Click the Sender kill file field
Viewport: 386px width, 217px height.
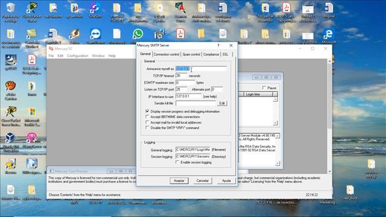(195, 103)
